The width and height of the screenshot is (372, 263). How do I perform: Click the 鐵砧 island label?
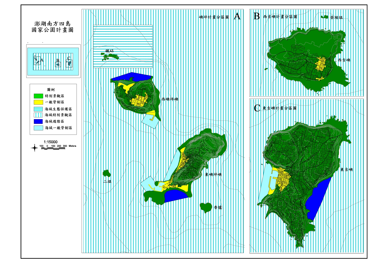(110, 51)
